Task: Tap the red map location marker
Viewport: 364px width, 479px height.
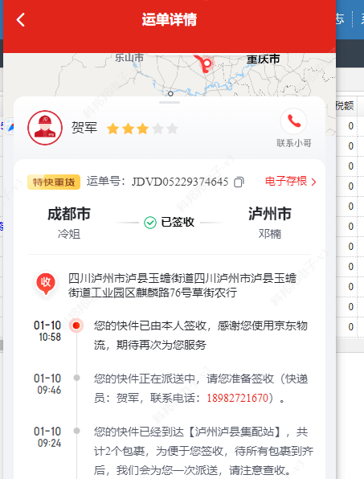Action: click(x=205, y=63)
